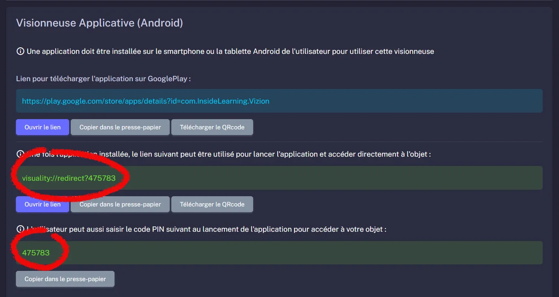Copy the visuality redirect link to the clipboard

(x=120, y=204)
